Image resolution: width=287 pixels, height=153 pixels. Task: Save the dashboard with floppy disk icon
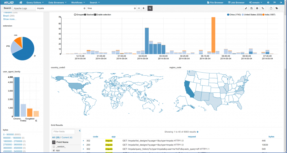[252, 8]
